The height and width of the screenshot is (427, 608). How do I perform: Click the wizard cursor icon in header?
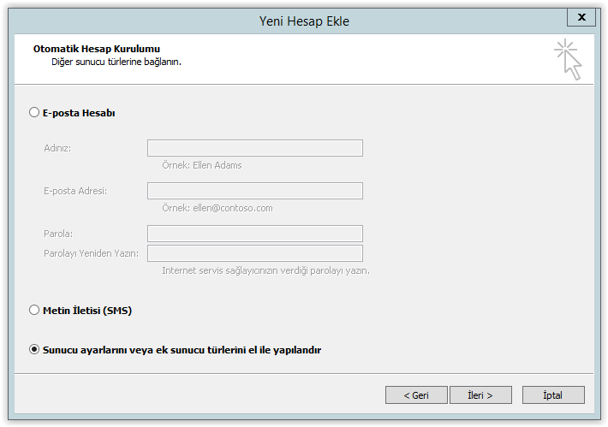pos(568,59)
